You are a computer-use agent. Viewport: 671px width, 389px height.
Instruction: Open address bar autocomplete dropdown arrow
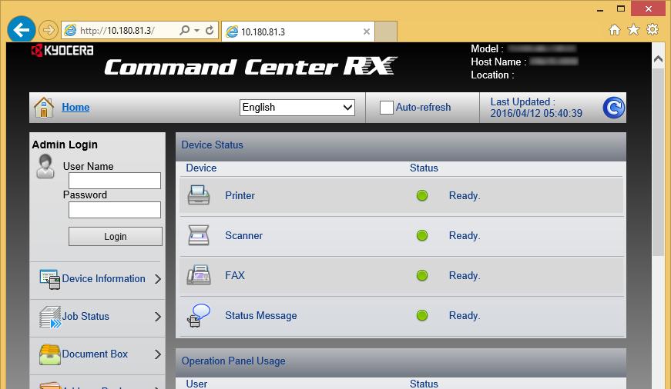click(x=196, y=30)
